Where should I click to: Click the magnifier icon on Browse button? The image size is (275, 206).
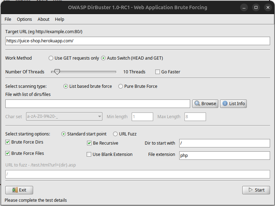tap(197, 103)
